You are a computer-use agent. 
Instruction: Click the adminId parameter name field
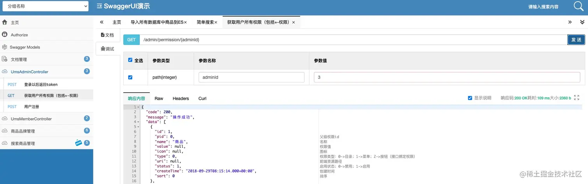(x=251, y=77)
